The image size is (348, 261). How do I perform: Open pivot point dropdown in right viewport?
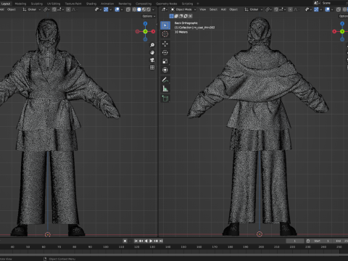point(268,9)
